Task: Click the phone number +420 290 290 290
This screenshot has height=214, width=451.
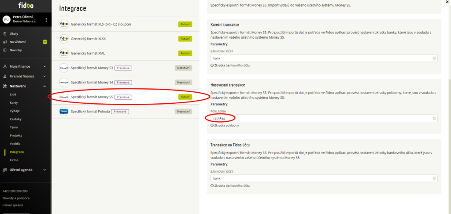Action: [x=15, y=191]
